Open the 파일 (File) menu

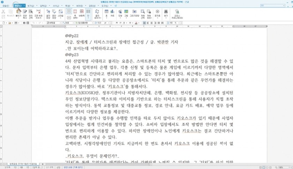click(x=5, y=6)
